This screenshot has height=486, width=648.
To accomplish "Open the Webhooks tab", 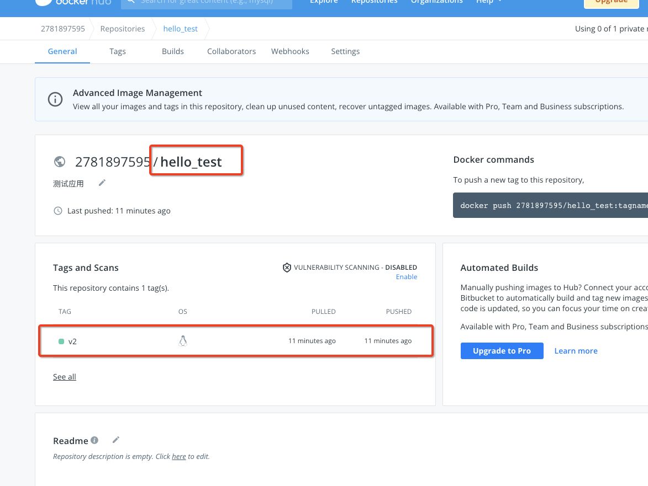I will pos(290,51).
